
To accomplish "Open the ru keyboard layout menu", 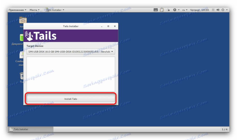I will coord(185,10).
